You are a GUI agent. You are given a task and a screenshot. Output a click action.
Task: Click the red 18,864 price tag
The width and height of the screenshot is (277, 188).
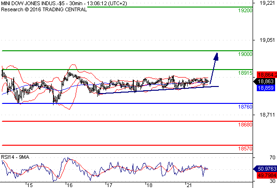pyautogui.click(x=267, y=75)
